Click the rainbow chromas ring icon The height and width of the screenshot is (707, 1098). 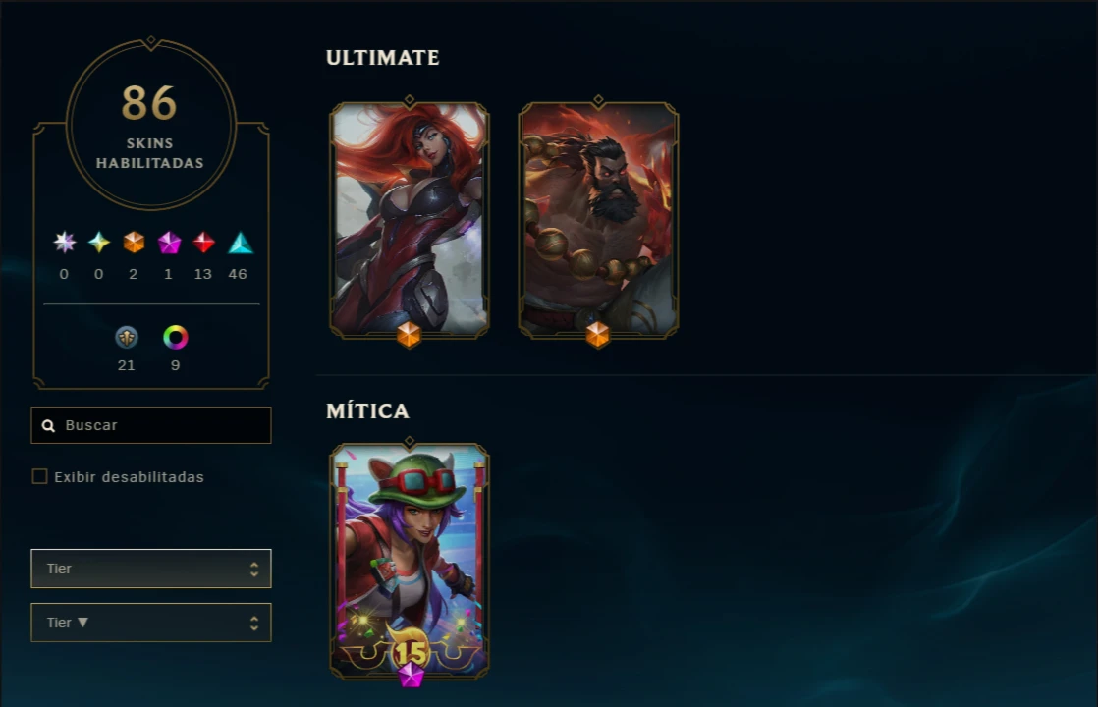coord(175,338)
